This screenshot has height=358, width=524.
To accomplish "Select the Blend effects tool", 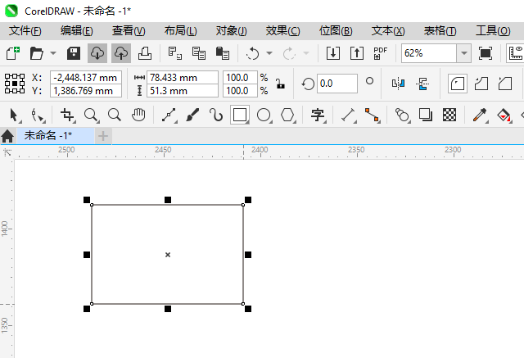I will pos(402,115).
